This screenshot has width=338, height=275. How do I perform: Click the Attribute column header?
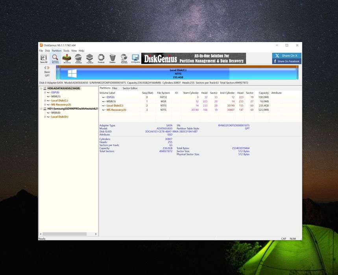(276, 93)
